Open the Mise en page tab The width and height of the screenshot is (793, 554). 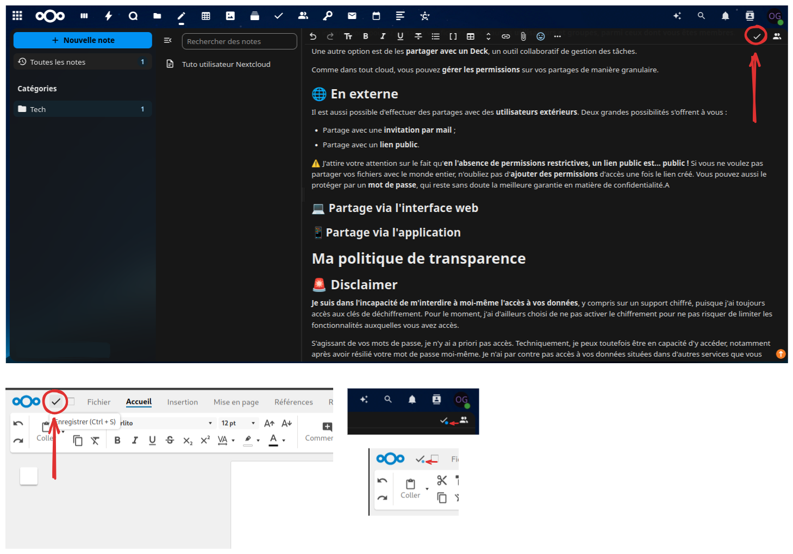236,402
